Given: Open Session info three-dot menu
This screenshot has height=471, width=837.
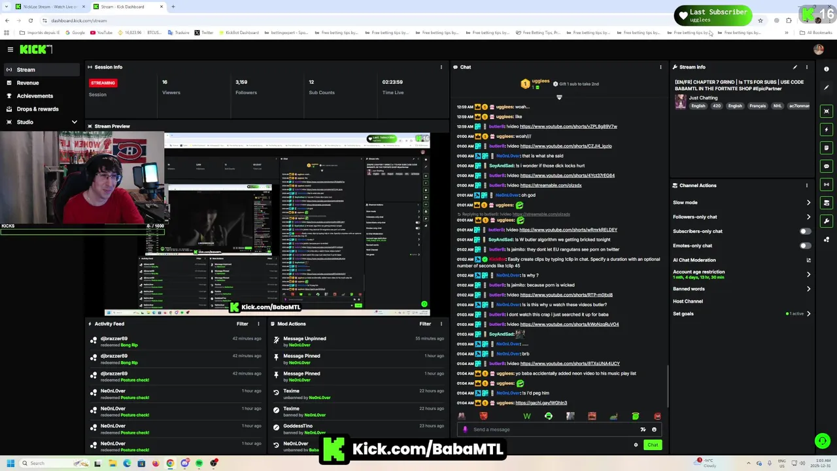Looking at the screenshot, I should [x=441, y=67].
